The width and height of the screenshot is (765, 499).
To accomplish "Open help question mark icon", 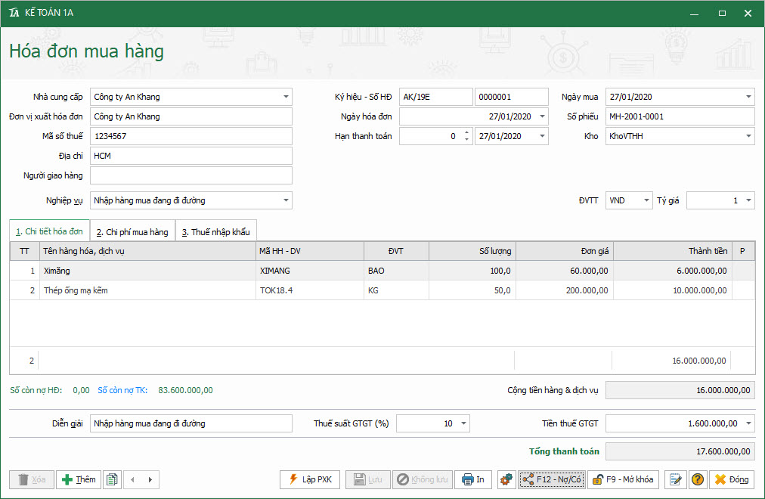I will click(x=698, y=479).
